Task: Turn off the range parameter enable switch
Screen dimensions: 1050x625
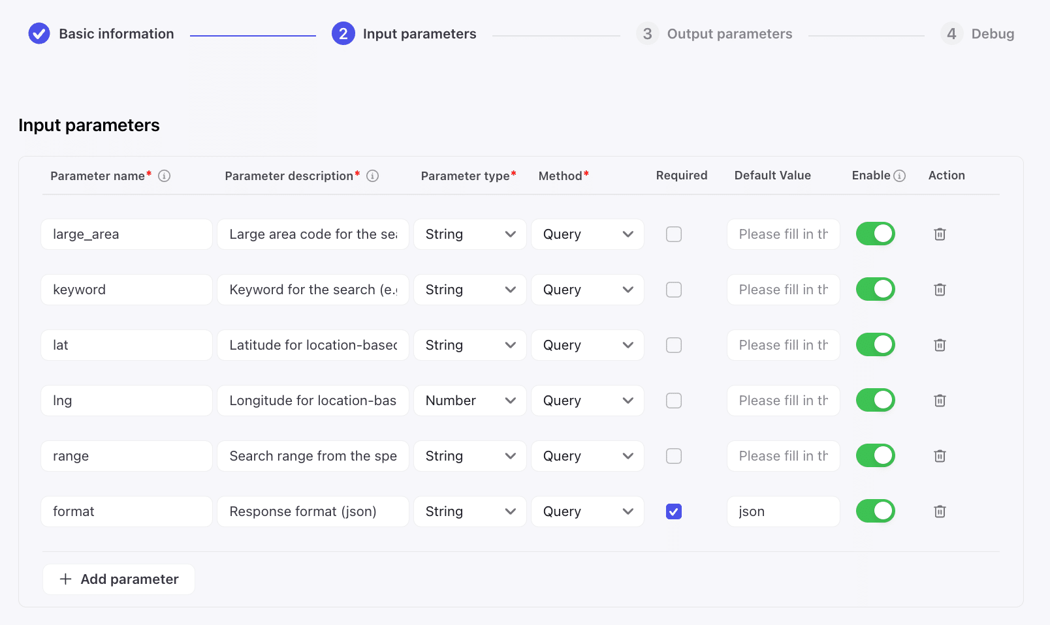Action: click(x=875, y=455)
